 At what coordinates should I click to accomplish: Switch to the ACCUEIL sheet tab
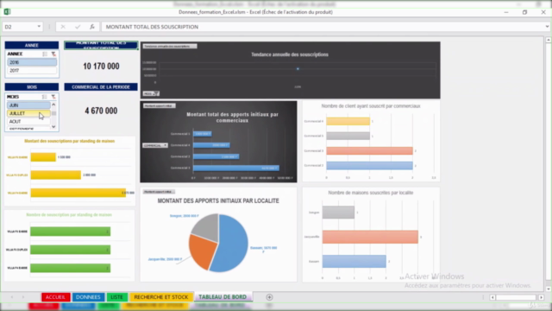tap(55, 297)
